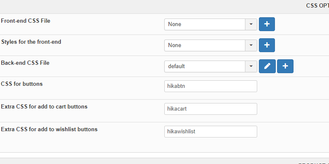Expand Front-end CSS File dropdown arrow
329x164 pixels.
click(251, 24)
